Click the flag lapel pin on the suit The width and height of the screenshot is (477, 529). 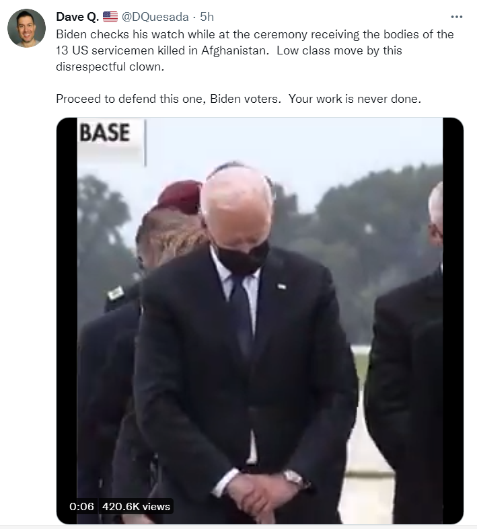pyautogui.click(x=281, y=286)
